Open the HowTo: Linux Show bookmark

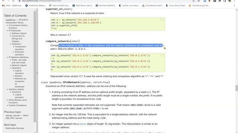[129, 6]
